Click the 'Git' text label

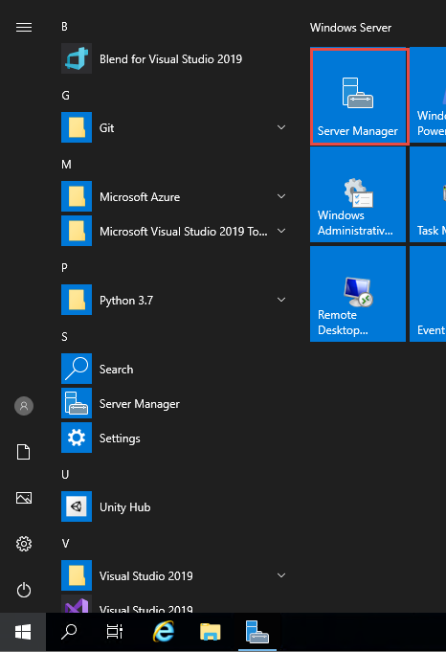point(107,128)
